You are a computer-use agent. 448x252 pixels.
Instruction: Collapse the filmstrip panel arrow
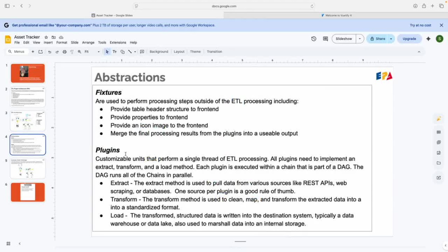(x=20, y=243)
